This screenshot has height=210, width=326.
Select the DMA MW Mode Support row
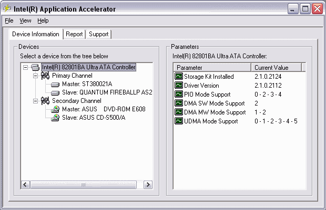pyautogui.click(x=239, y=112)
